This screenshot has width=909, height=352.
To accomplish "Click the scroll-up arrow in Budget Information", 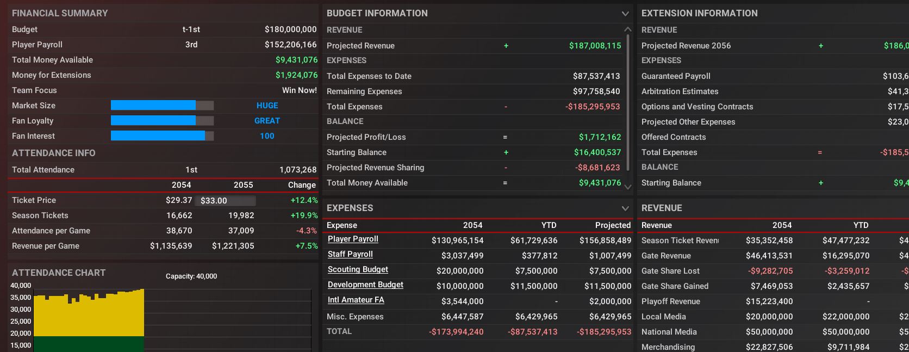I will [x=628, y=29].
